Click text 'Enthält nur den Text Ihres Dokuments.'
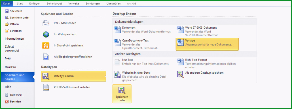 (146, 64)
